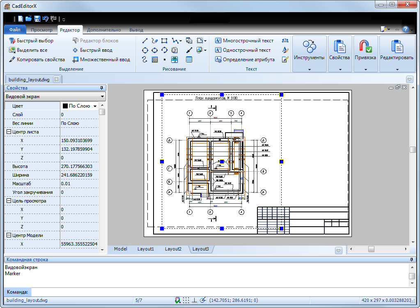Toggle object snap in status bar
Image resolution: width=420 pixels, height=308 pixels.
177,300
